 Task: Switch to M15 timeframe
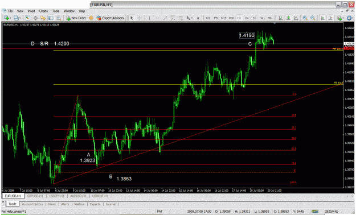[x=224, y=18]
